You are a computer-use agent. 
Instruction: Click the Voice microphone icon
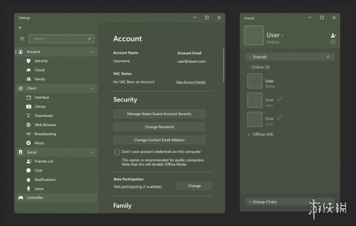coord(29,189)
